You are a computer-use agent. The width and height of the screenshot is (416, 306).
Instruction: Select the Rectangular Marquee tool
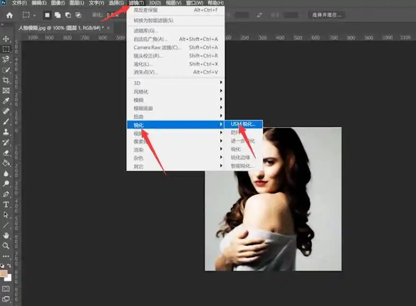(x=6, y=49)
